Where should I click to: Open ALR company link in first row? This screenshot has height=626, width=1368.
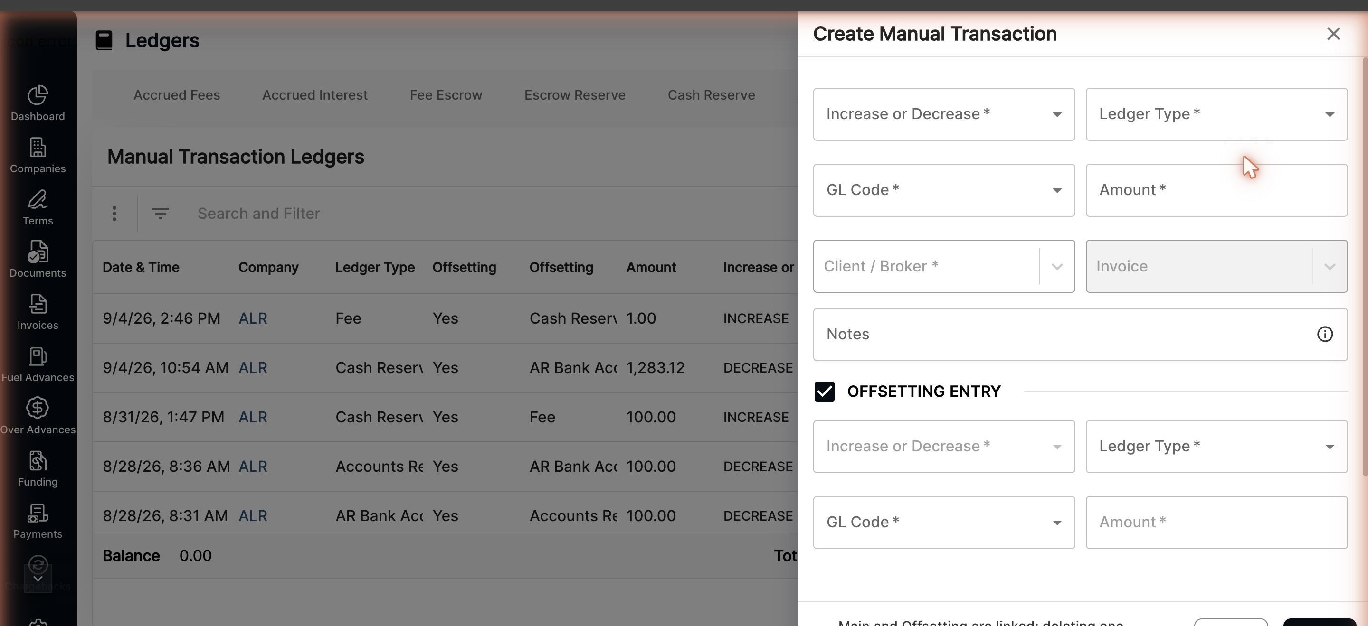click(253, 318)
